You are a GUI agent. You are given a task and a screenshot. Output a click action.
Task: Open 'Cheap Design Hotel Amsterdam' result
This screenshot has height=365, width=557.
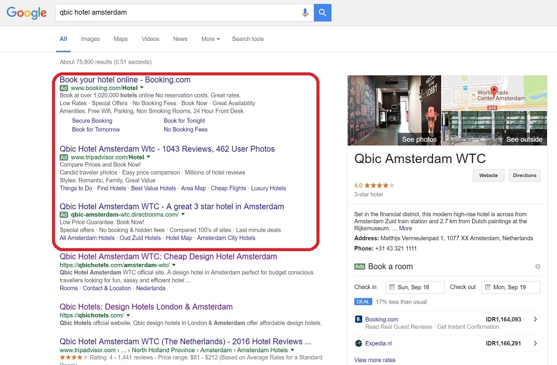point(169,256)
